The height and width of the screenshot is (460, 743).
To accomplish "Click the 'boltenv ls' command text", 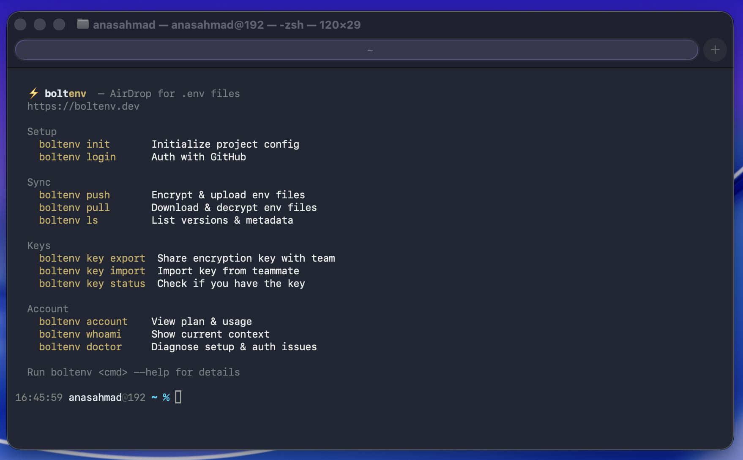I will pos(68,220).
